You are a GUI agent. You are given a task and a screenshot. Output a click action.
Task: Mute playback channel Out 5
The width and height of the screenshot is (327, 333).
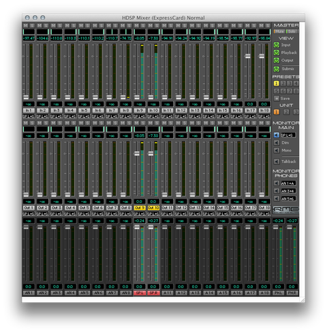pos(81,123)
